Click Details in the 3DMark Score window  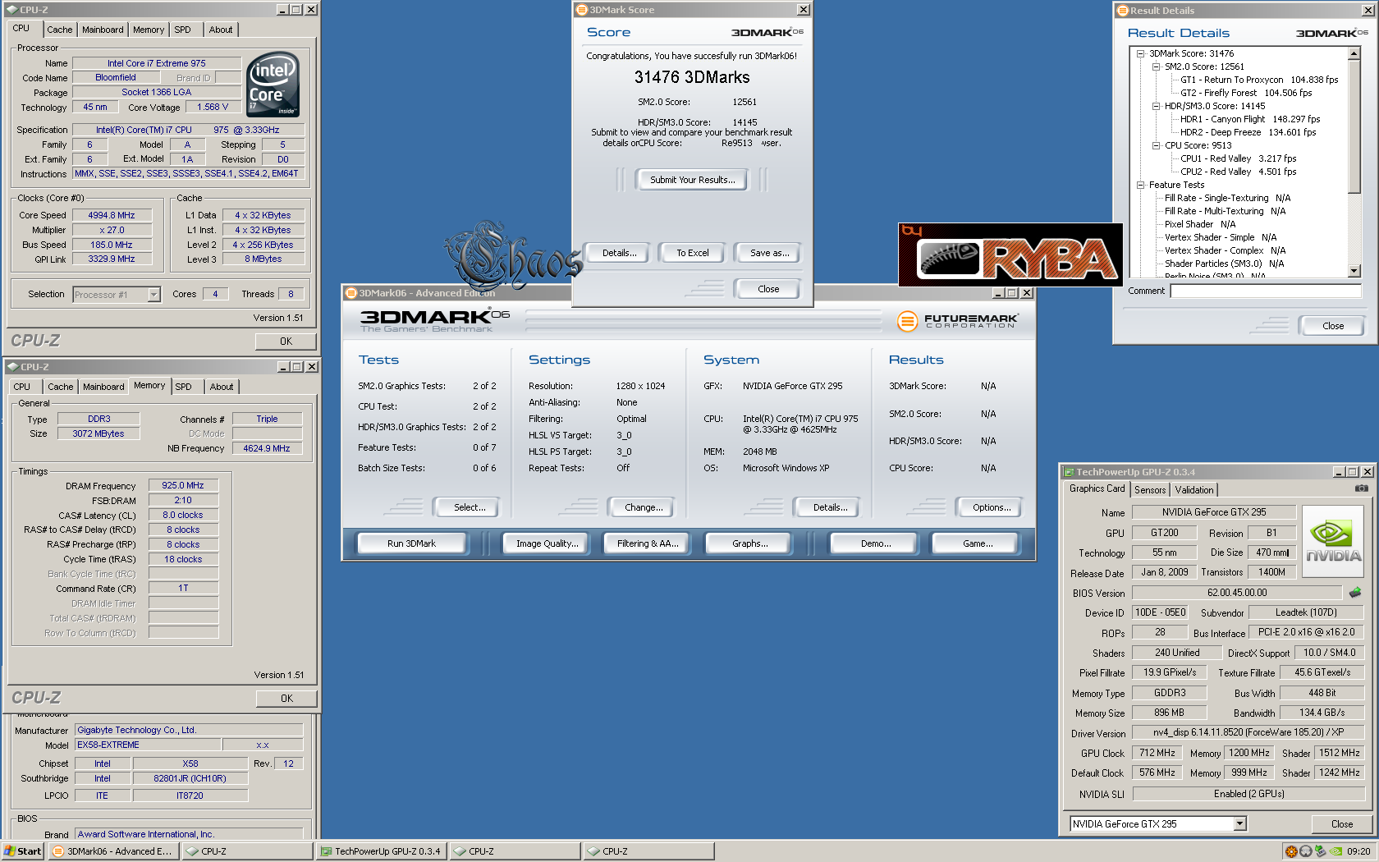[x=618, y=253]
